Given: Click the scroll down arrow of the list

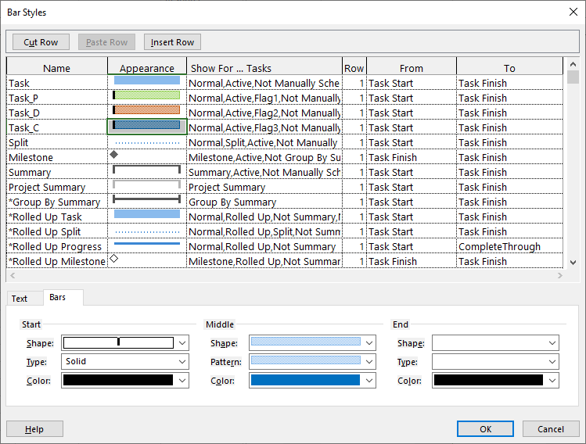Looking at the screenshot, I should tap(573, 262).
